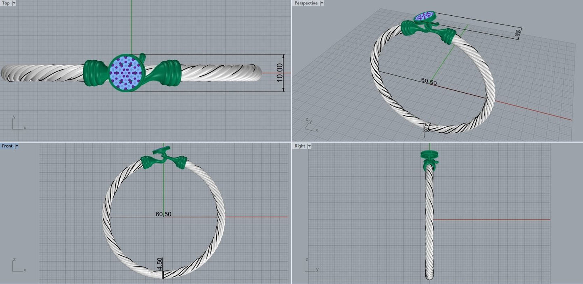Activate the Top viewport title label
Viewport: 583px width, 284px height.
pos(6,3)
